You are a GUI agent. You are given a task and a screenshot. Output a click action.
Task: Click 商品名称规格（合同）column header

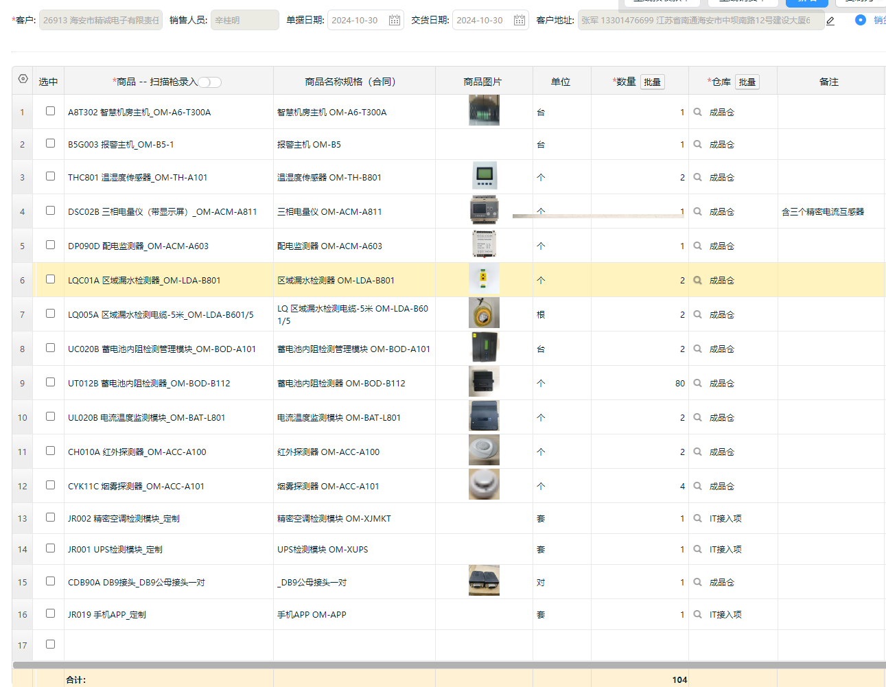coord(354,82)
